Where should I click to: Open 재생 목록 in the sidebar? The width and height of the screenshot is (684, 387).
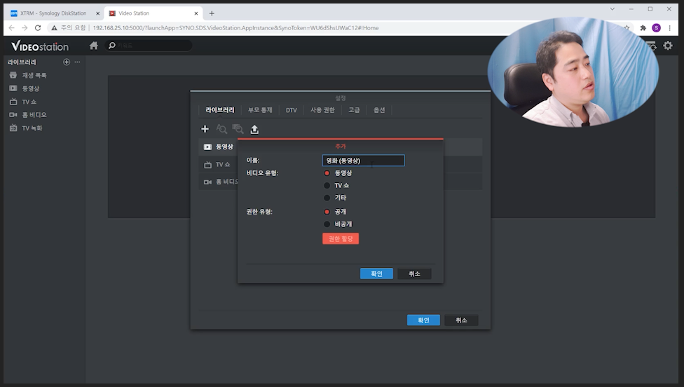(34, 75)
